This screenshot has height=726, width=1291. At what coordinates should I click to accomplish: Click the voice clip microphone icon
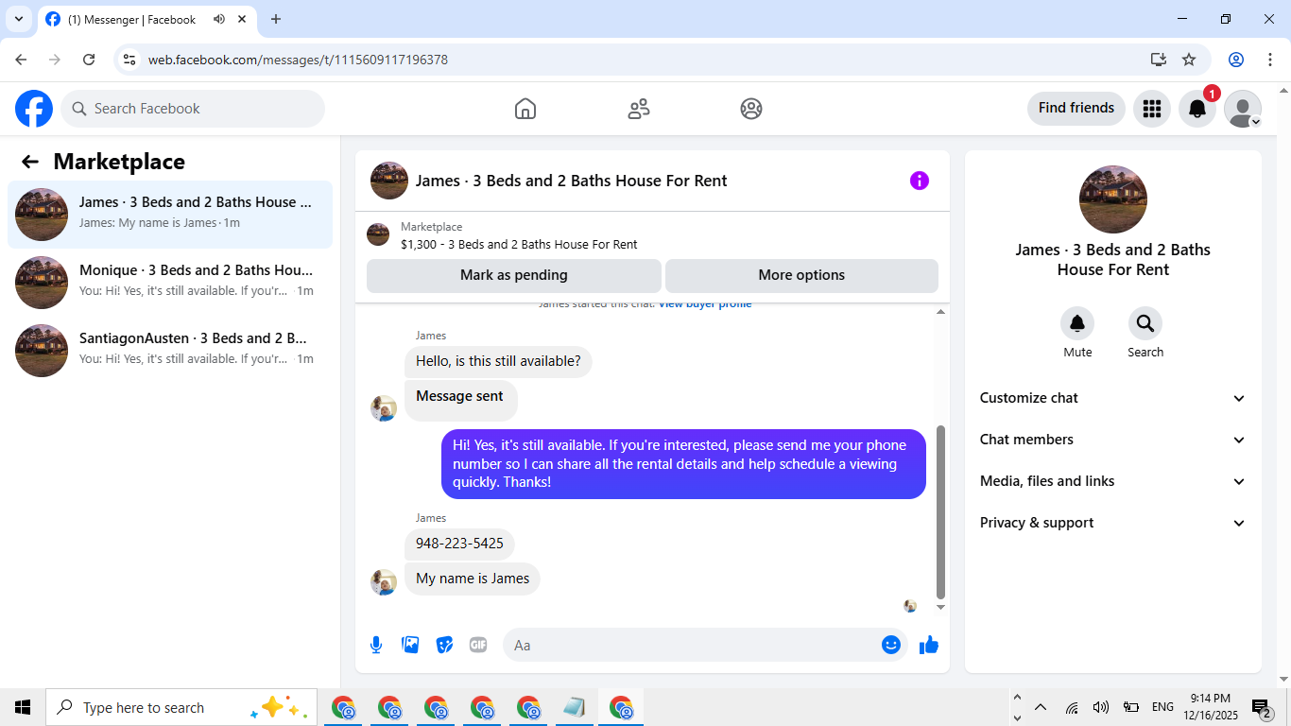click(x=376, y=645)
